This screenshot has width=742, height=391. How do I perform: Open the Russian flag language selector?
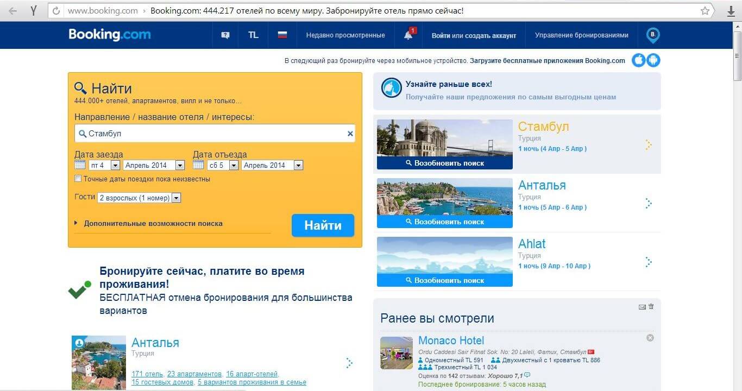coord(282,35)
